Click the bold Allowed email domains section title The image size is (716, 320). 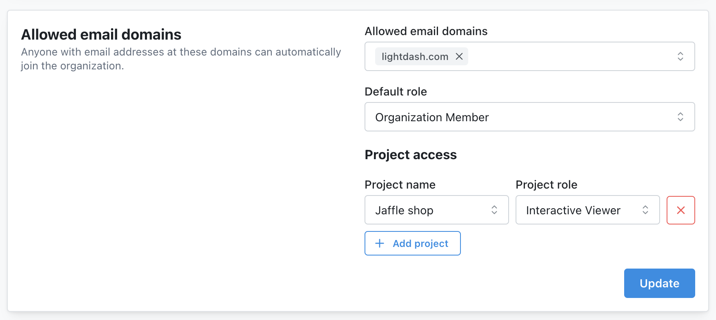(101, 35)
